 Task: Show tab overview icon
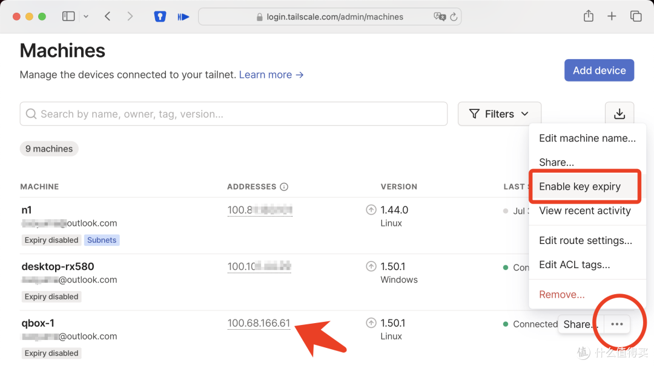(636, 16)
